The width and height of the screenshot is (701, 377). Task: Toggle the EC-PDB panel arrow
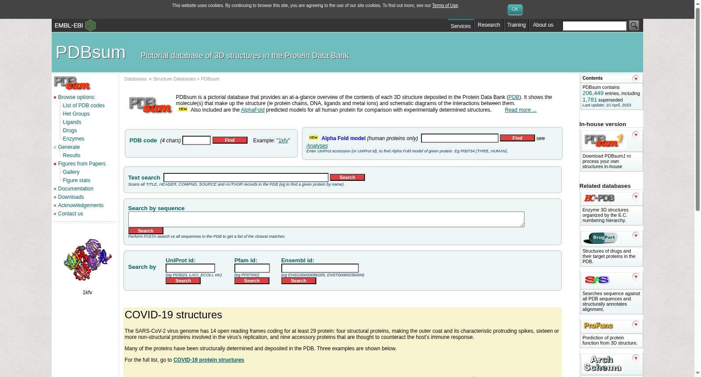tap(636, 197)
